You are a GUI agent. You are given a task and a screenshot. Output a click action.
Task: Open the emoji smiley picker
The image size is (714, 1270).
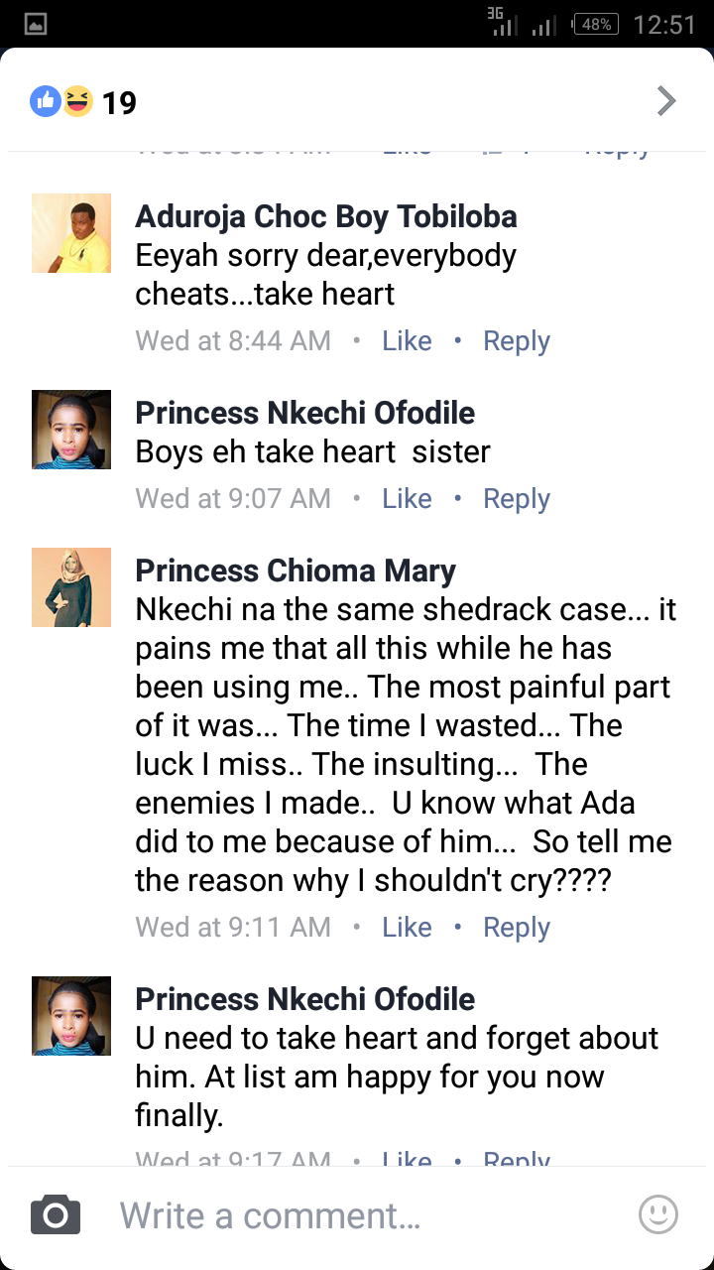pyautogui.click(x=658, y=1214)
